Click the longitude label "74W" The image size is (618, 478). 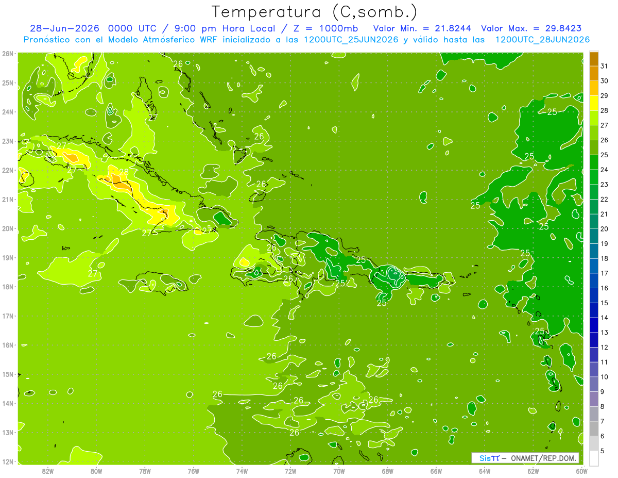point(242,471)
